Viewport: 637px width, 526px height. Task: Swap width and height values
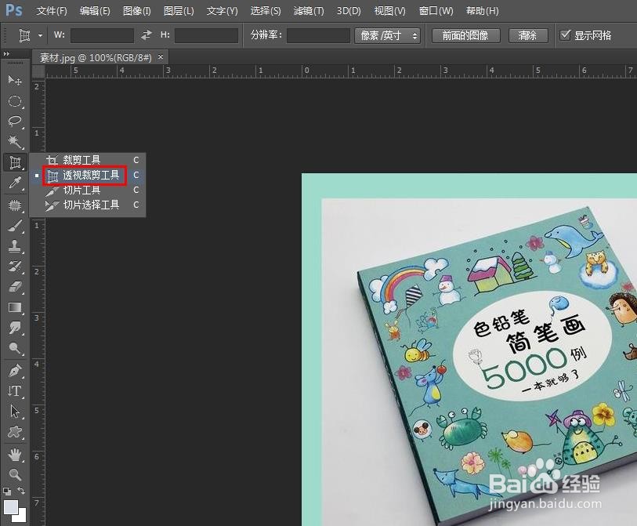tap(147, 35)
